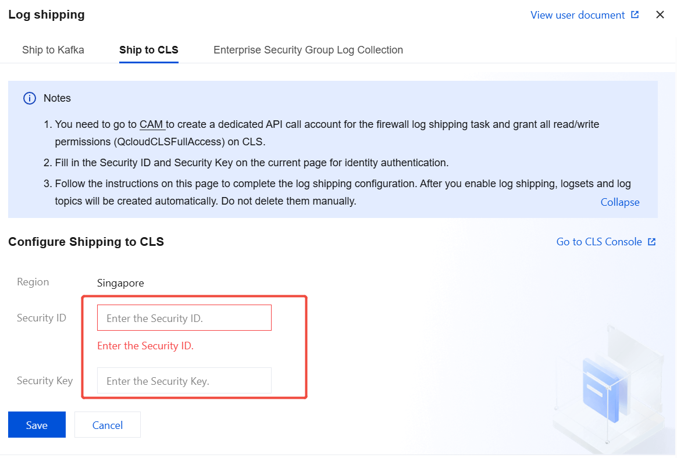Save the CLS shipping configuration
This screenshot has height=458, width=677.
pos(37,425)
